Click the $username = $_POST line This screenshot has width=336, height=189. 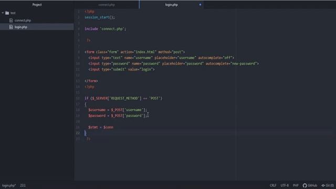click(x=118, y=110)
